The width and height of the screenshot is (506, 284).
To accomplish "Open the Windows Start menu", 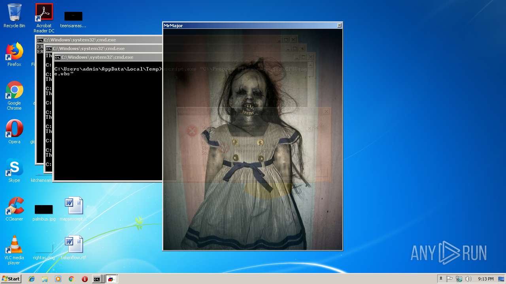I will [x=11, y=279].
